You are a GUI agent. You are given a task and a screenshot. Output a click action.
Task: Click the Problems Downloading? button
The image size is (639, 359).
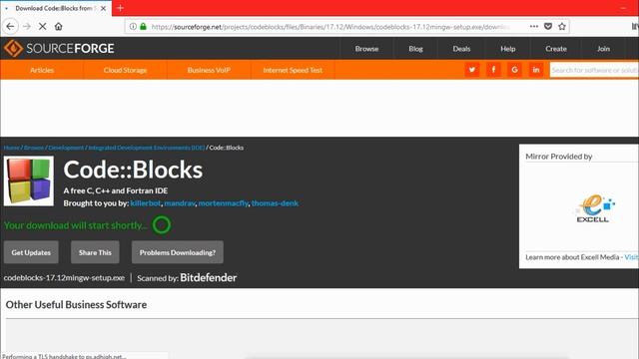(x=178, y=252)
